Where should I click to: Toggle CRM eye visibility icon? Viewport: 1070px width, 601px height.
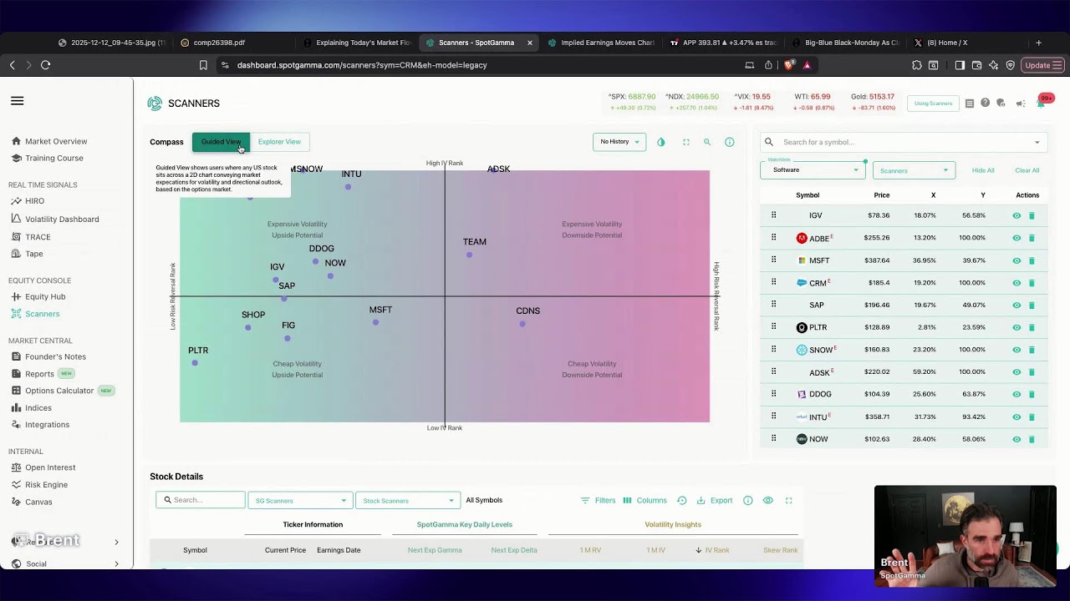[x=1016, y=283]
